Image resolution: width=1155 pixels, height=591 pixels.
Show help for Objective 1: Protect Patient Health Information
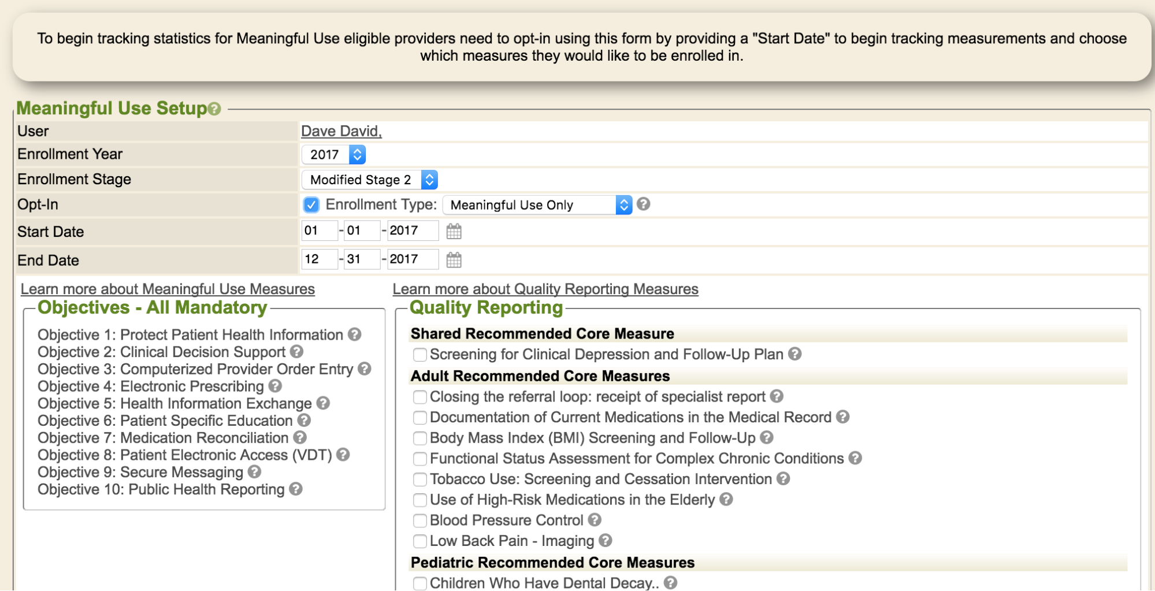click(355, 334)
